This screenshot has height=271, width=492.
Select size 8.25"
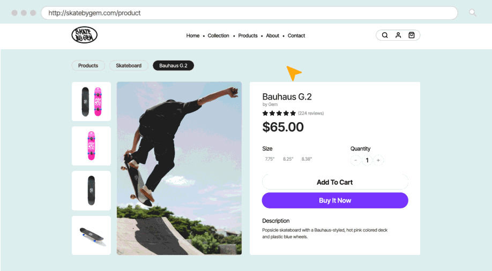(288, 159)
